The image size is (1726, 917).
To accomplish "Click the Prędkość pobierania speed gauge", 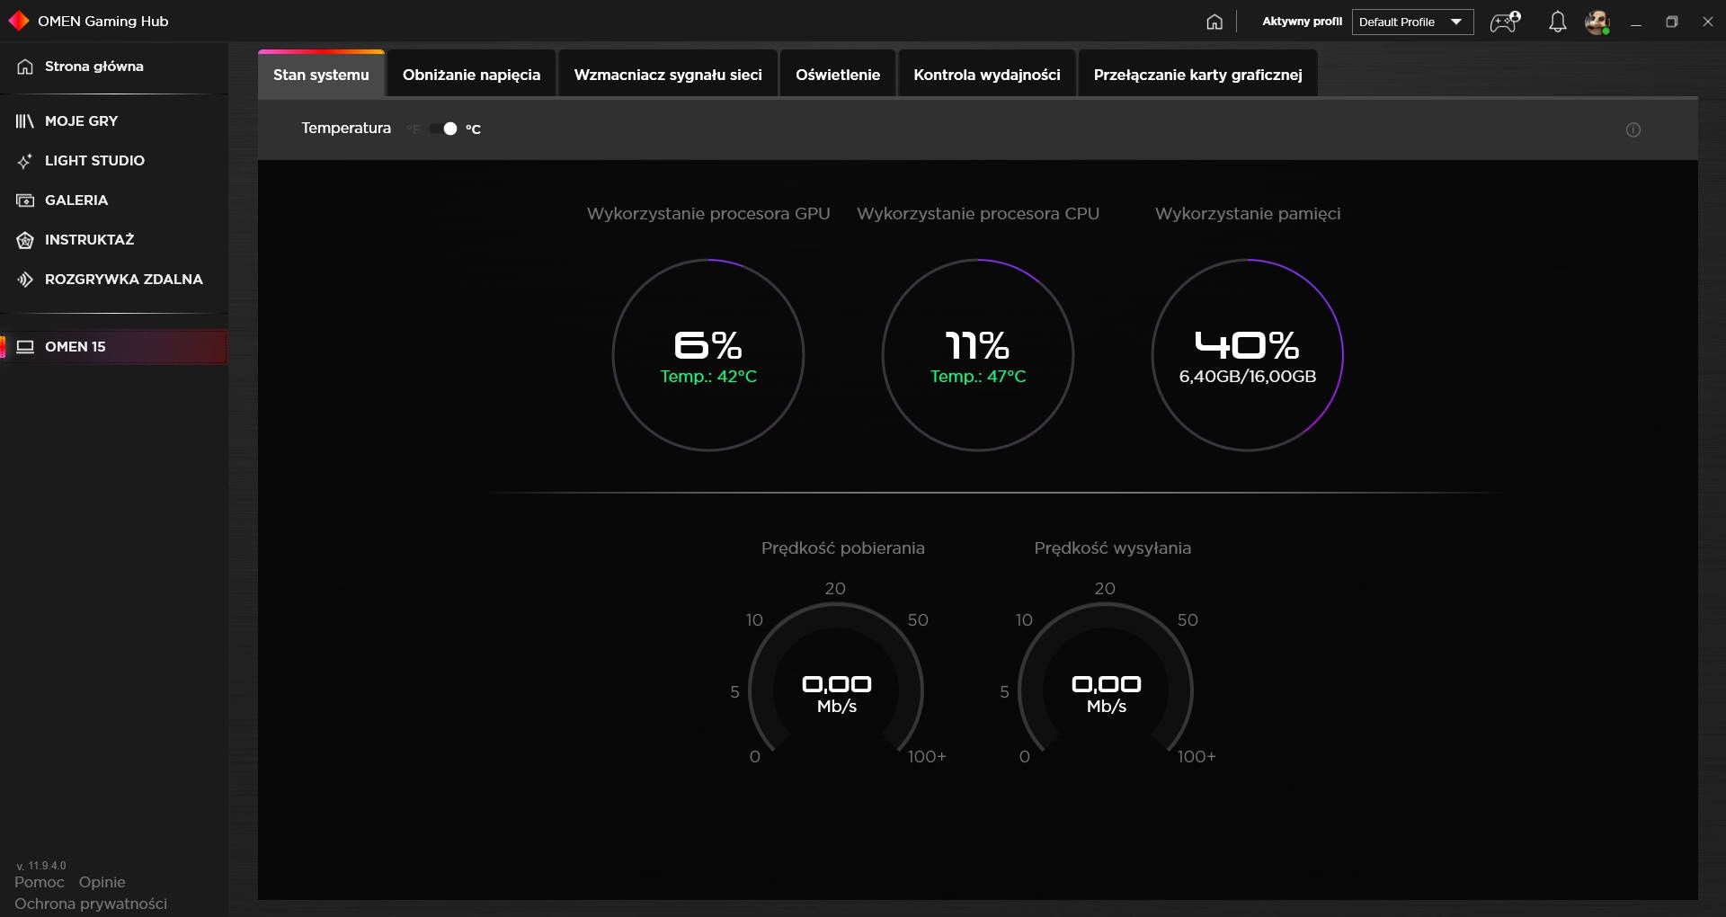I will pos(836,679).
